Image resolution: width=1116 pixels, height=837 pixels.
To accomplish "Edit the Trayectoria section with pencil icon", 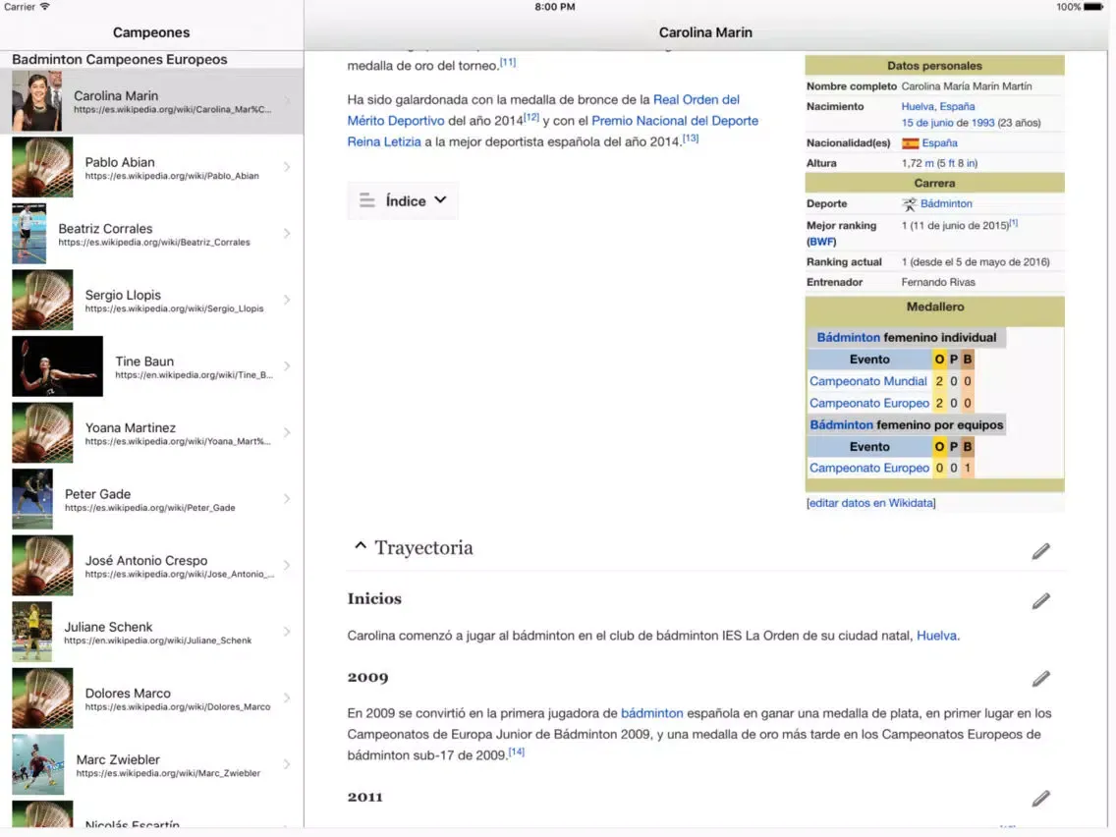I will 1040,551.
